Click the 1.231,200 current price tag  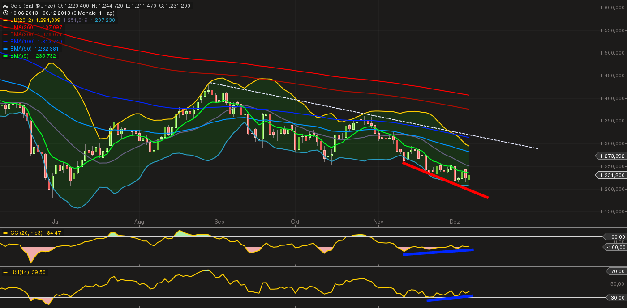point(611,175)
